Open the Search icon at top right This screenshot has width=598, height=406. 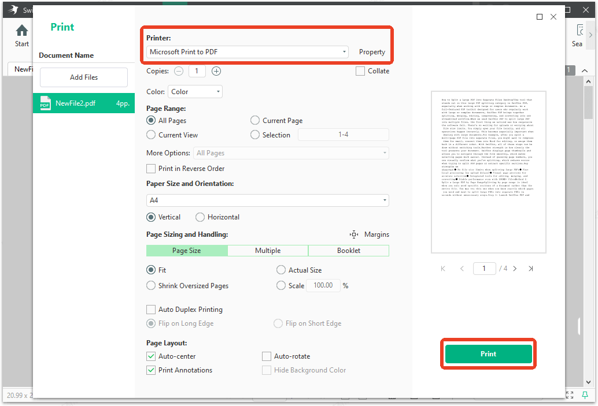pos(579,29)
